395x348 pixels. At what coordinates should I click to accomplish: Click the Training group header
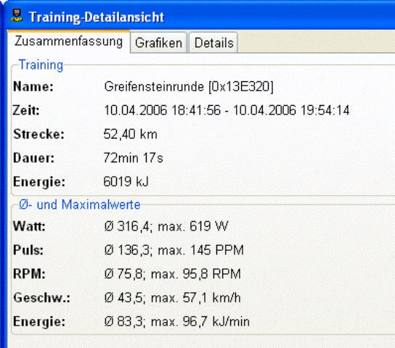pyautogui.click(x=41, y=65)
